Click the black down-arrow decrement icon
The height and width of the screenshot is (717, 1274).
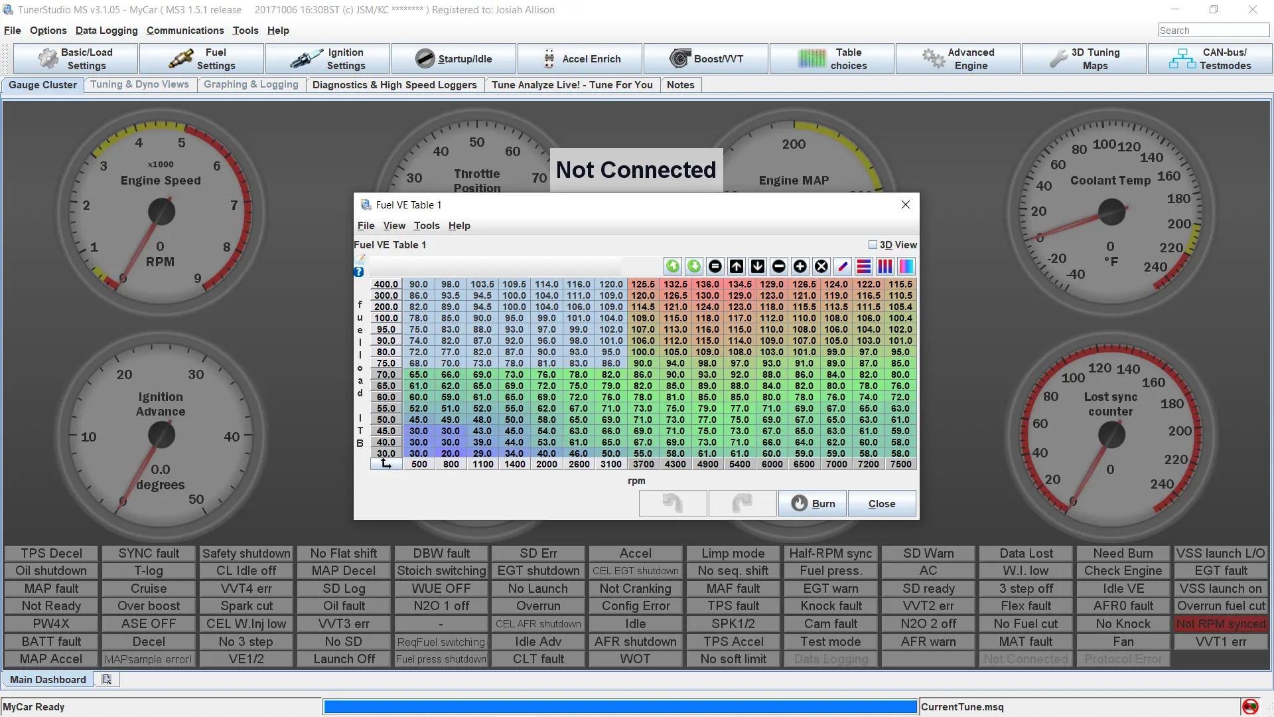click(x=758, y=266)
